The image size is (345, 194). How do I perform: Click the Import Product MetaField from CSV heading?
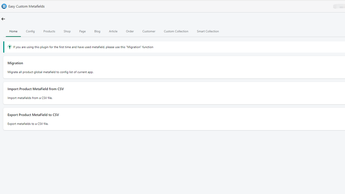[x=36, y=89]
